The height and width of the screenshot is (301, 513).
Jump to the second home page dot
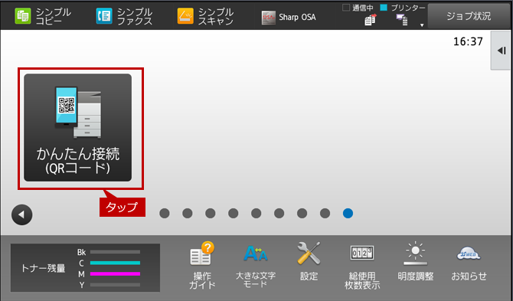(x=187, y=214)
